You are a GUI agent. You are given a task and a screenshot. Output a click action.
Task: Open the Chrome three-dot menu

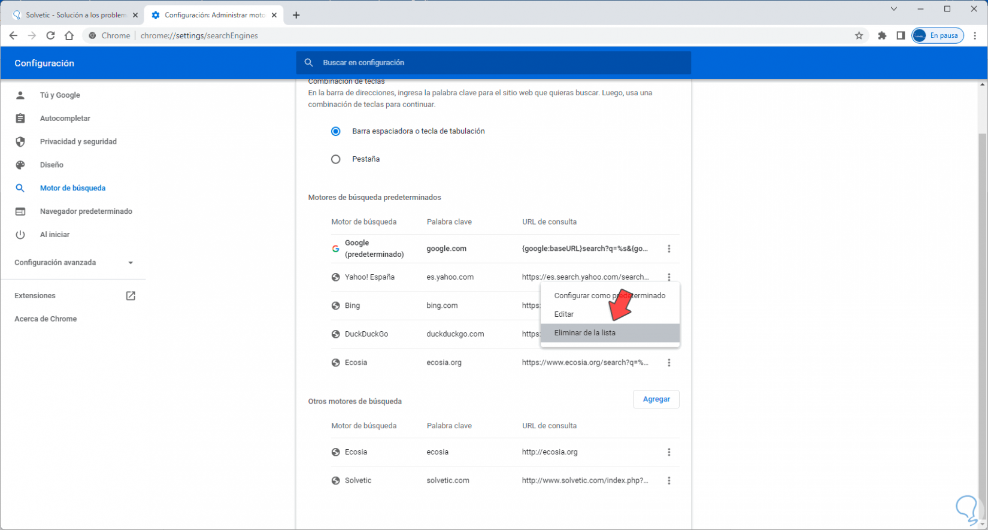[975, 35]
